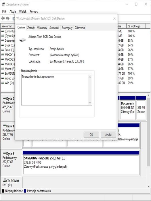The image size is (151, 201).
Task: Click the Dysk 0 drive icon
Action: pyautogui.click(x=4, y=98)
